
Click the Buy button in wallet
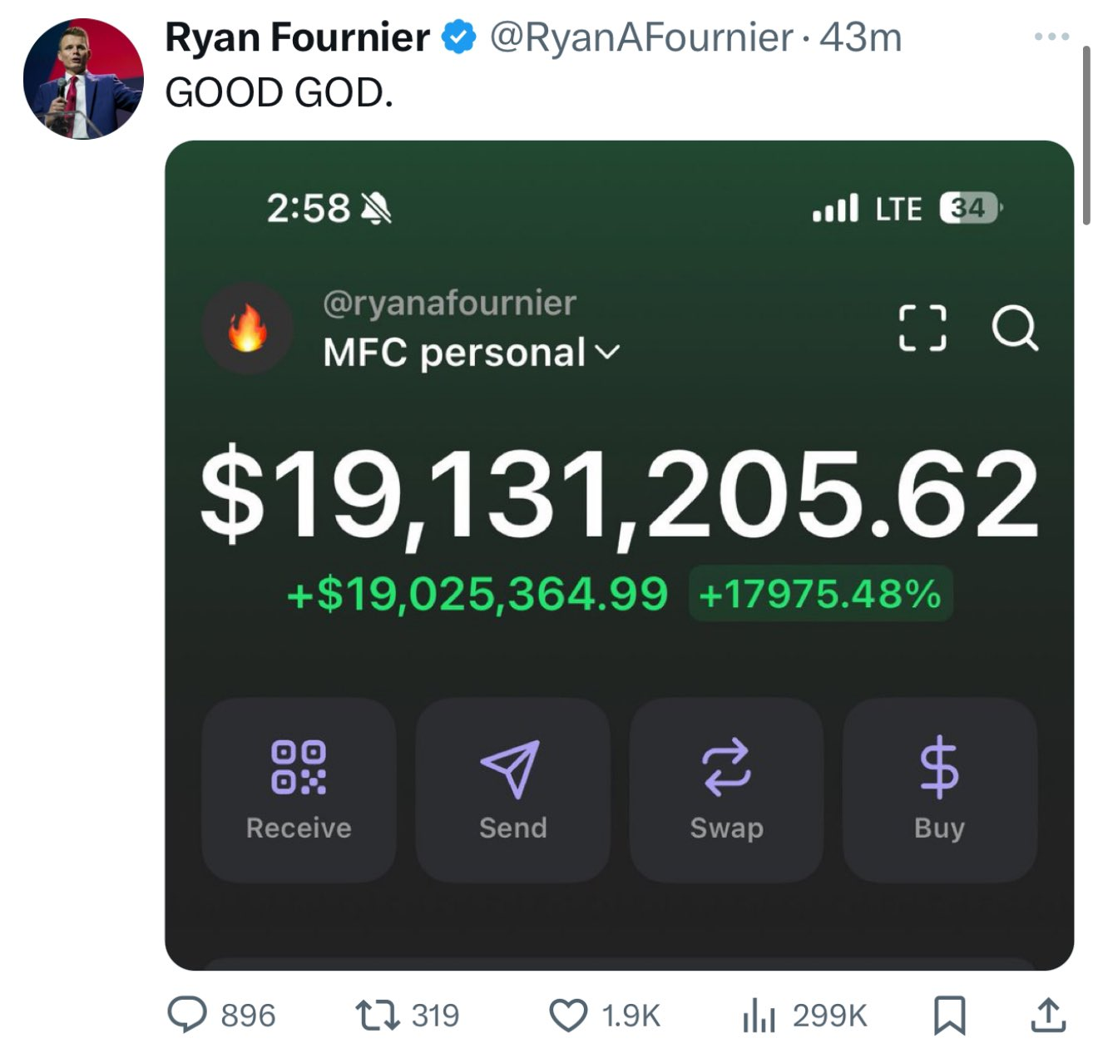click(940, 789)
